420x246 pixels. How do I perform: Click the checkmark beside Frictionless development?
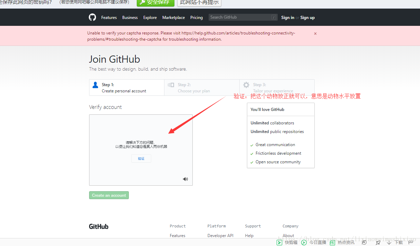252,154
